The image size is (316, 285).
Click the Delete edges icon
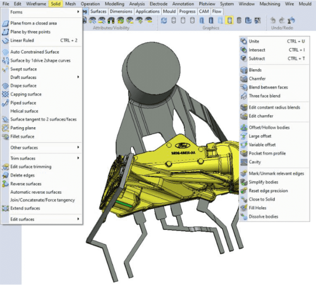(x=5, y=175)
